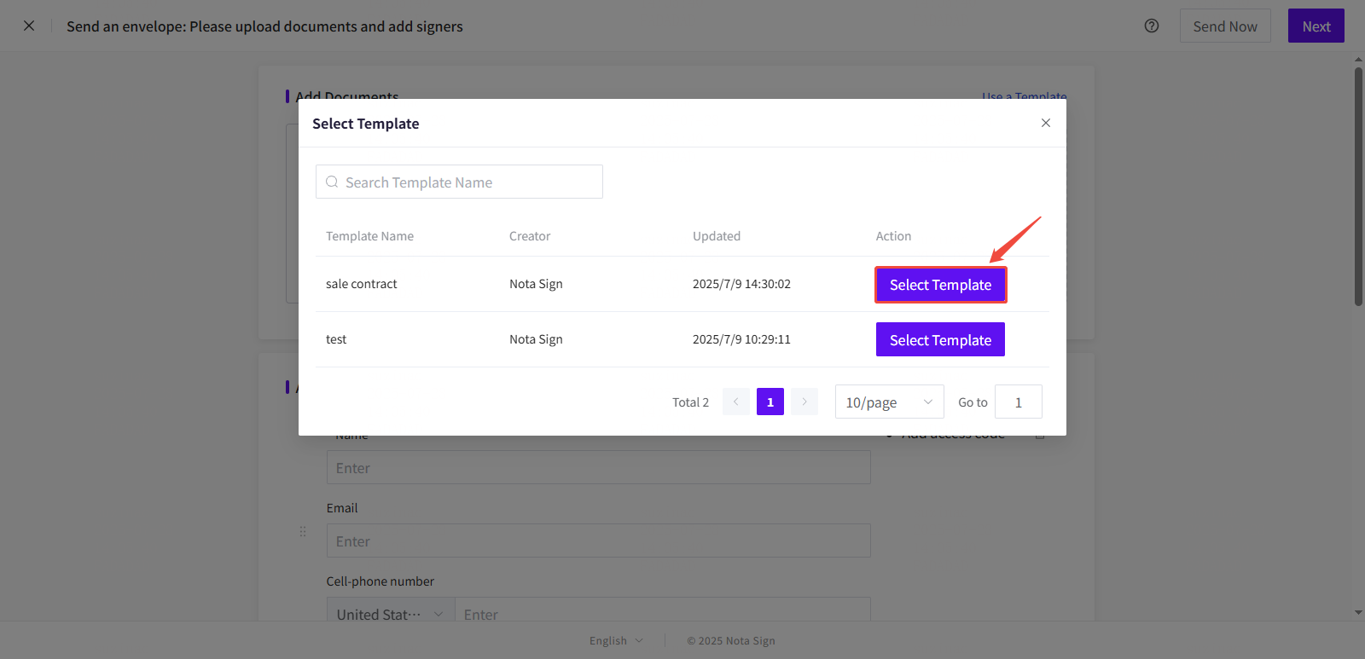Click page number 1 in pagination
The width and height of the screenshot is (1365, 659).
click(770, 402)
